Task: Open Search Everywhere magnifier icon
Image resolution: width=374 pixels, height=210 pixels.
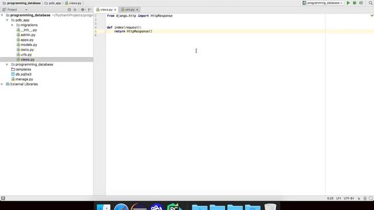Action: pos(370,3)
